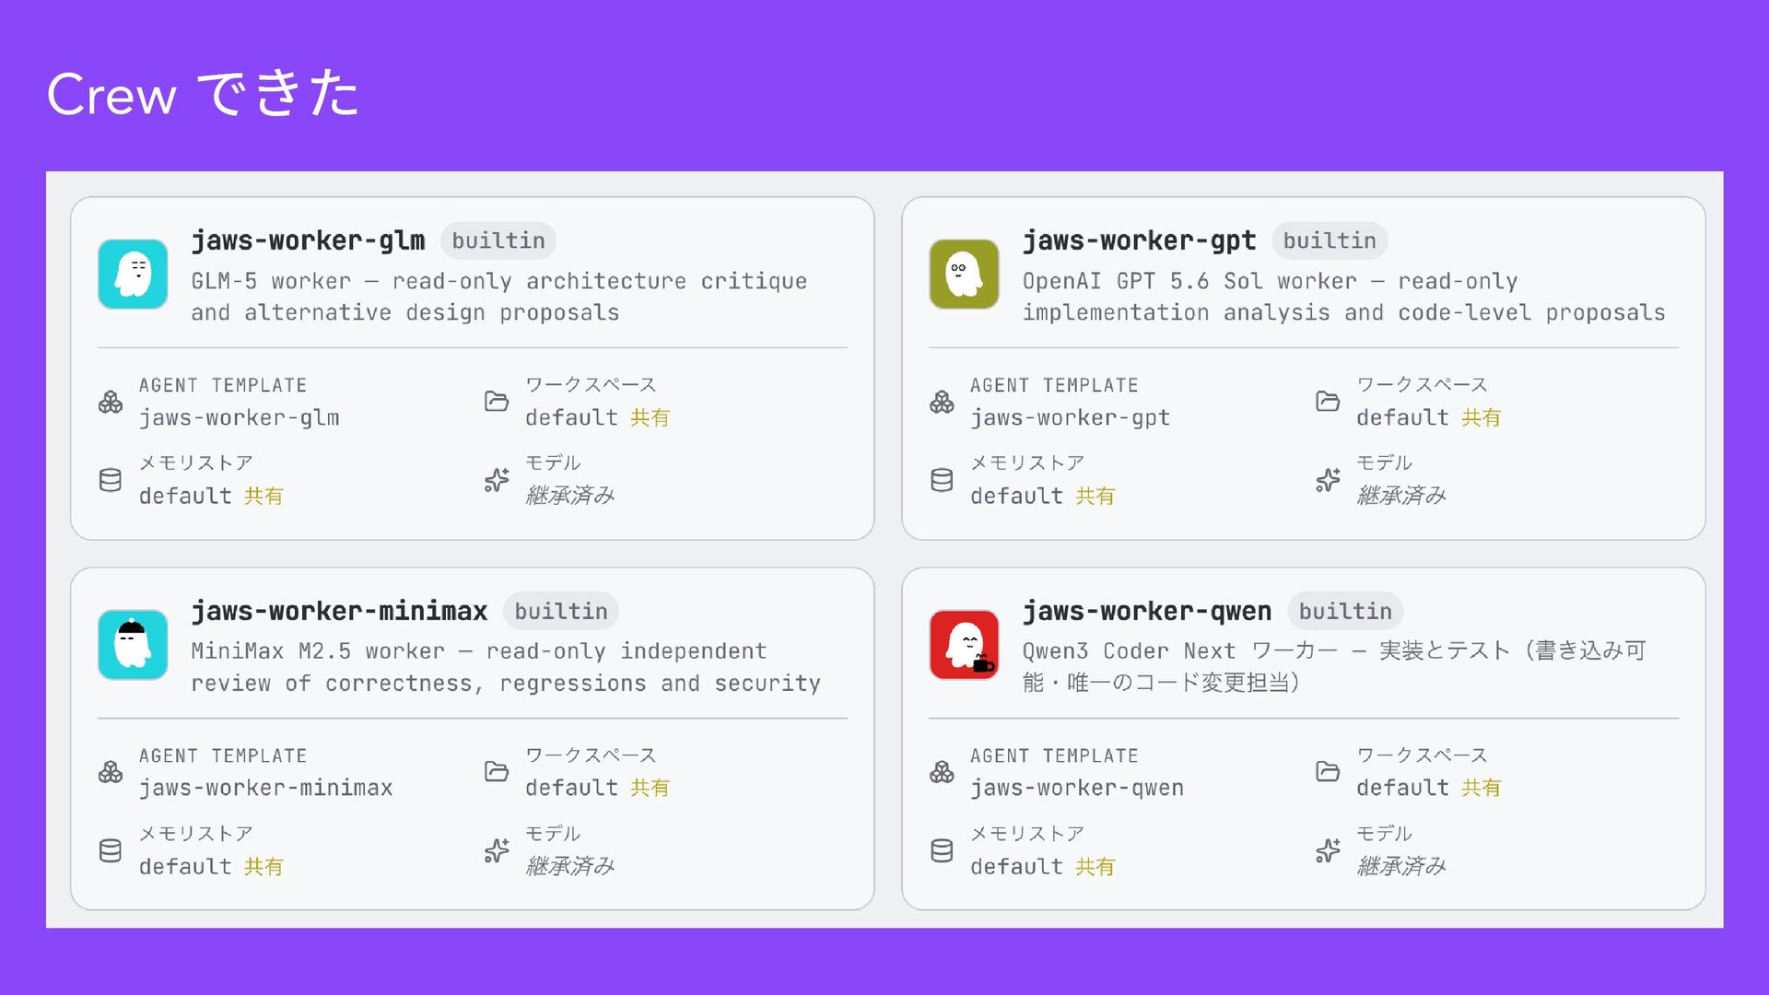
Task: Click 'AGENT TEMPLATE' label in jaws-worker-glm card
Action: (x=223, y=386)
